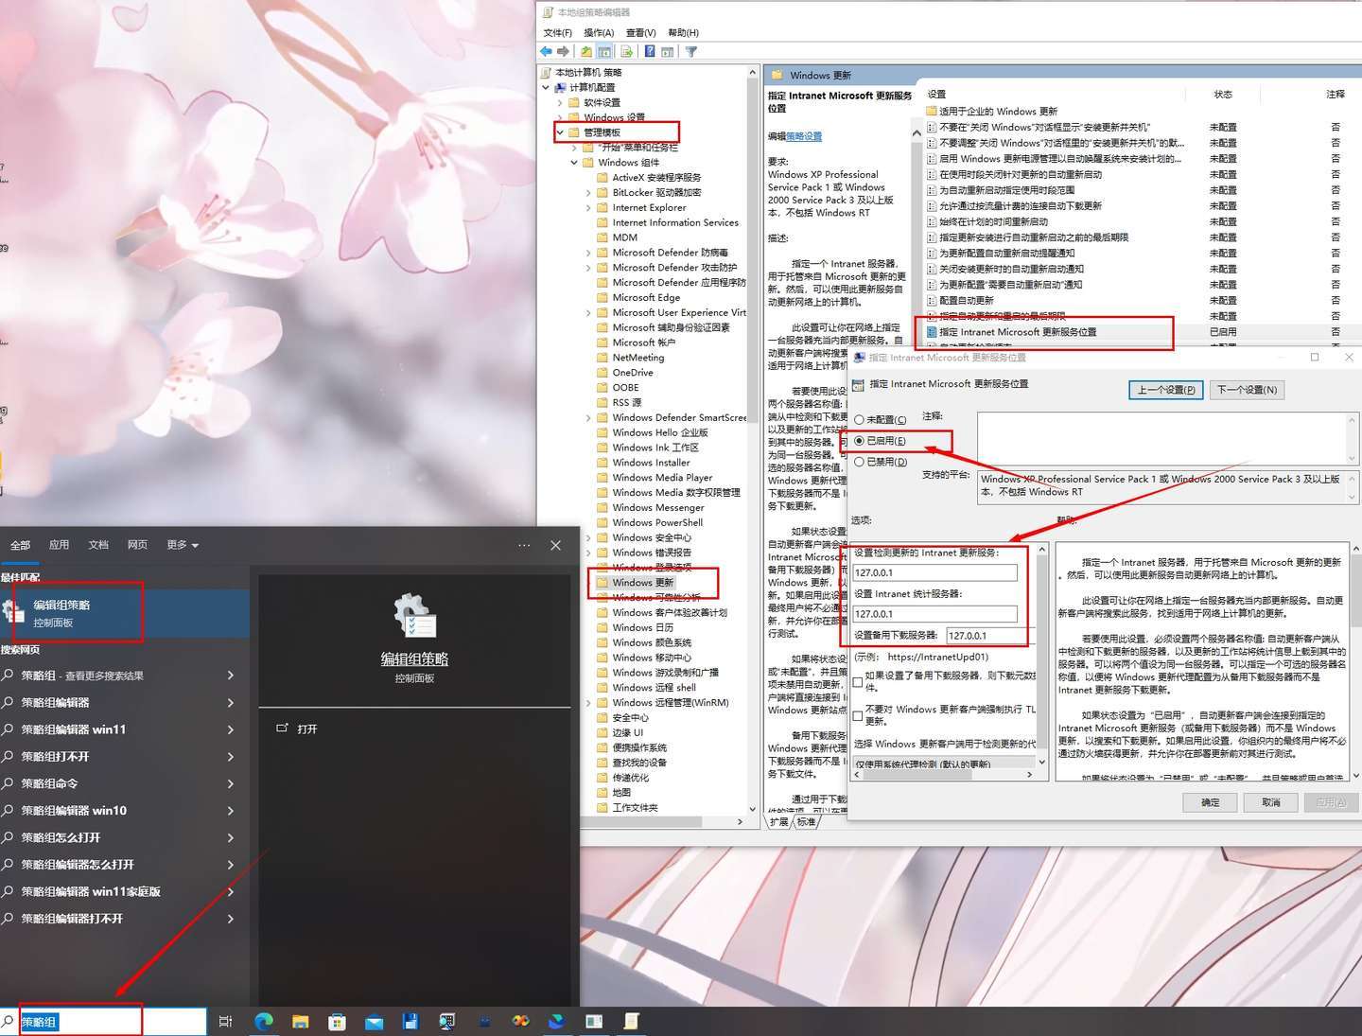Click the Filter funnel toolbar icon
This screenshot has width=1362, height=1036.
pos(691,51)
